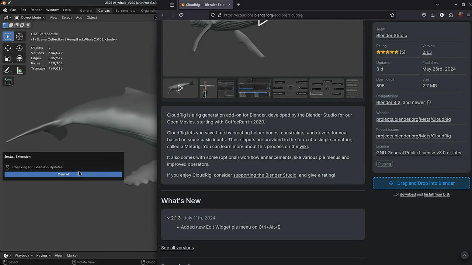Open the Playback popover in timeline
Image resolution: width=472 pixels, height=265 pixels.
pyautogui.click(x=24, y=255)
